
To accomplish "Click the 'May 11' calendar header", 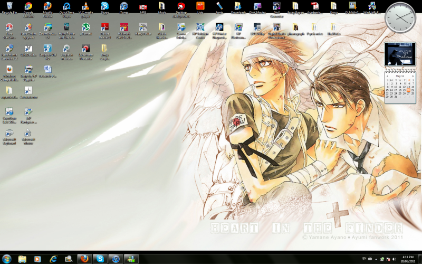I will click(400, 76).
